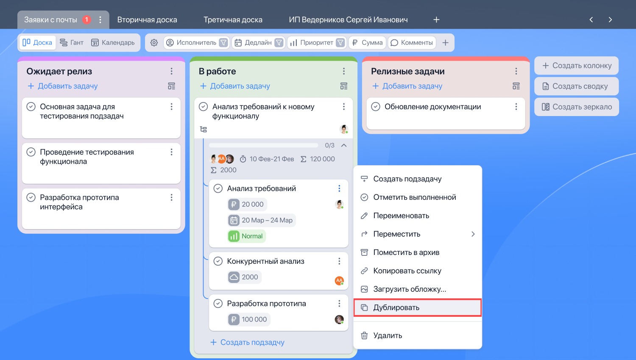Switch to Вторичная доска tab
Viewport: 636px width, 360px height.
click(x=147, y=19)
